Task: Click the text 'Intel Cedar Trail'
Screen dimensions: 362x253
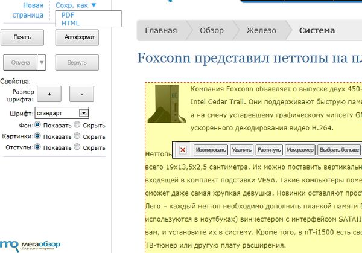Action: pyautogui.click(x=217, y=102)
